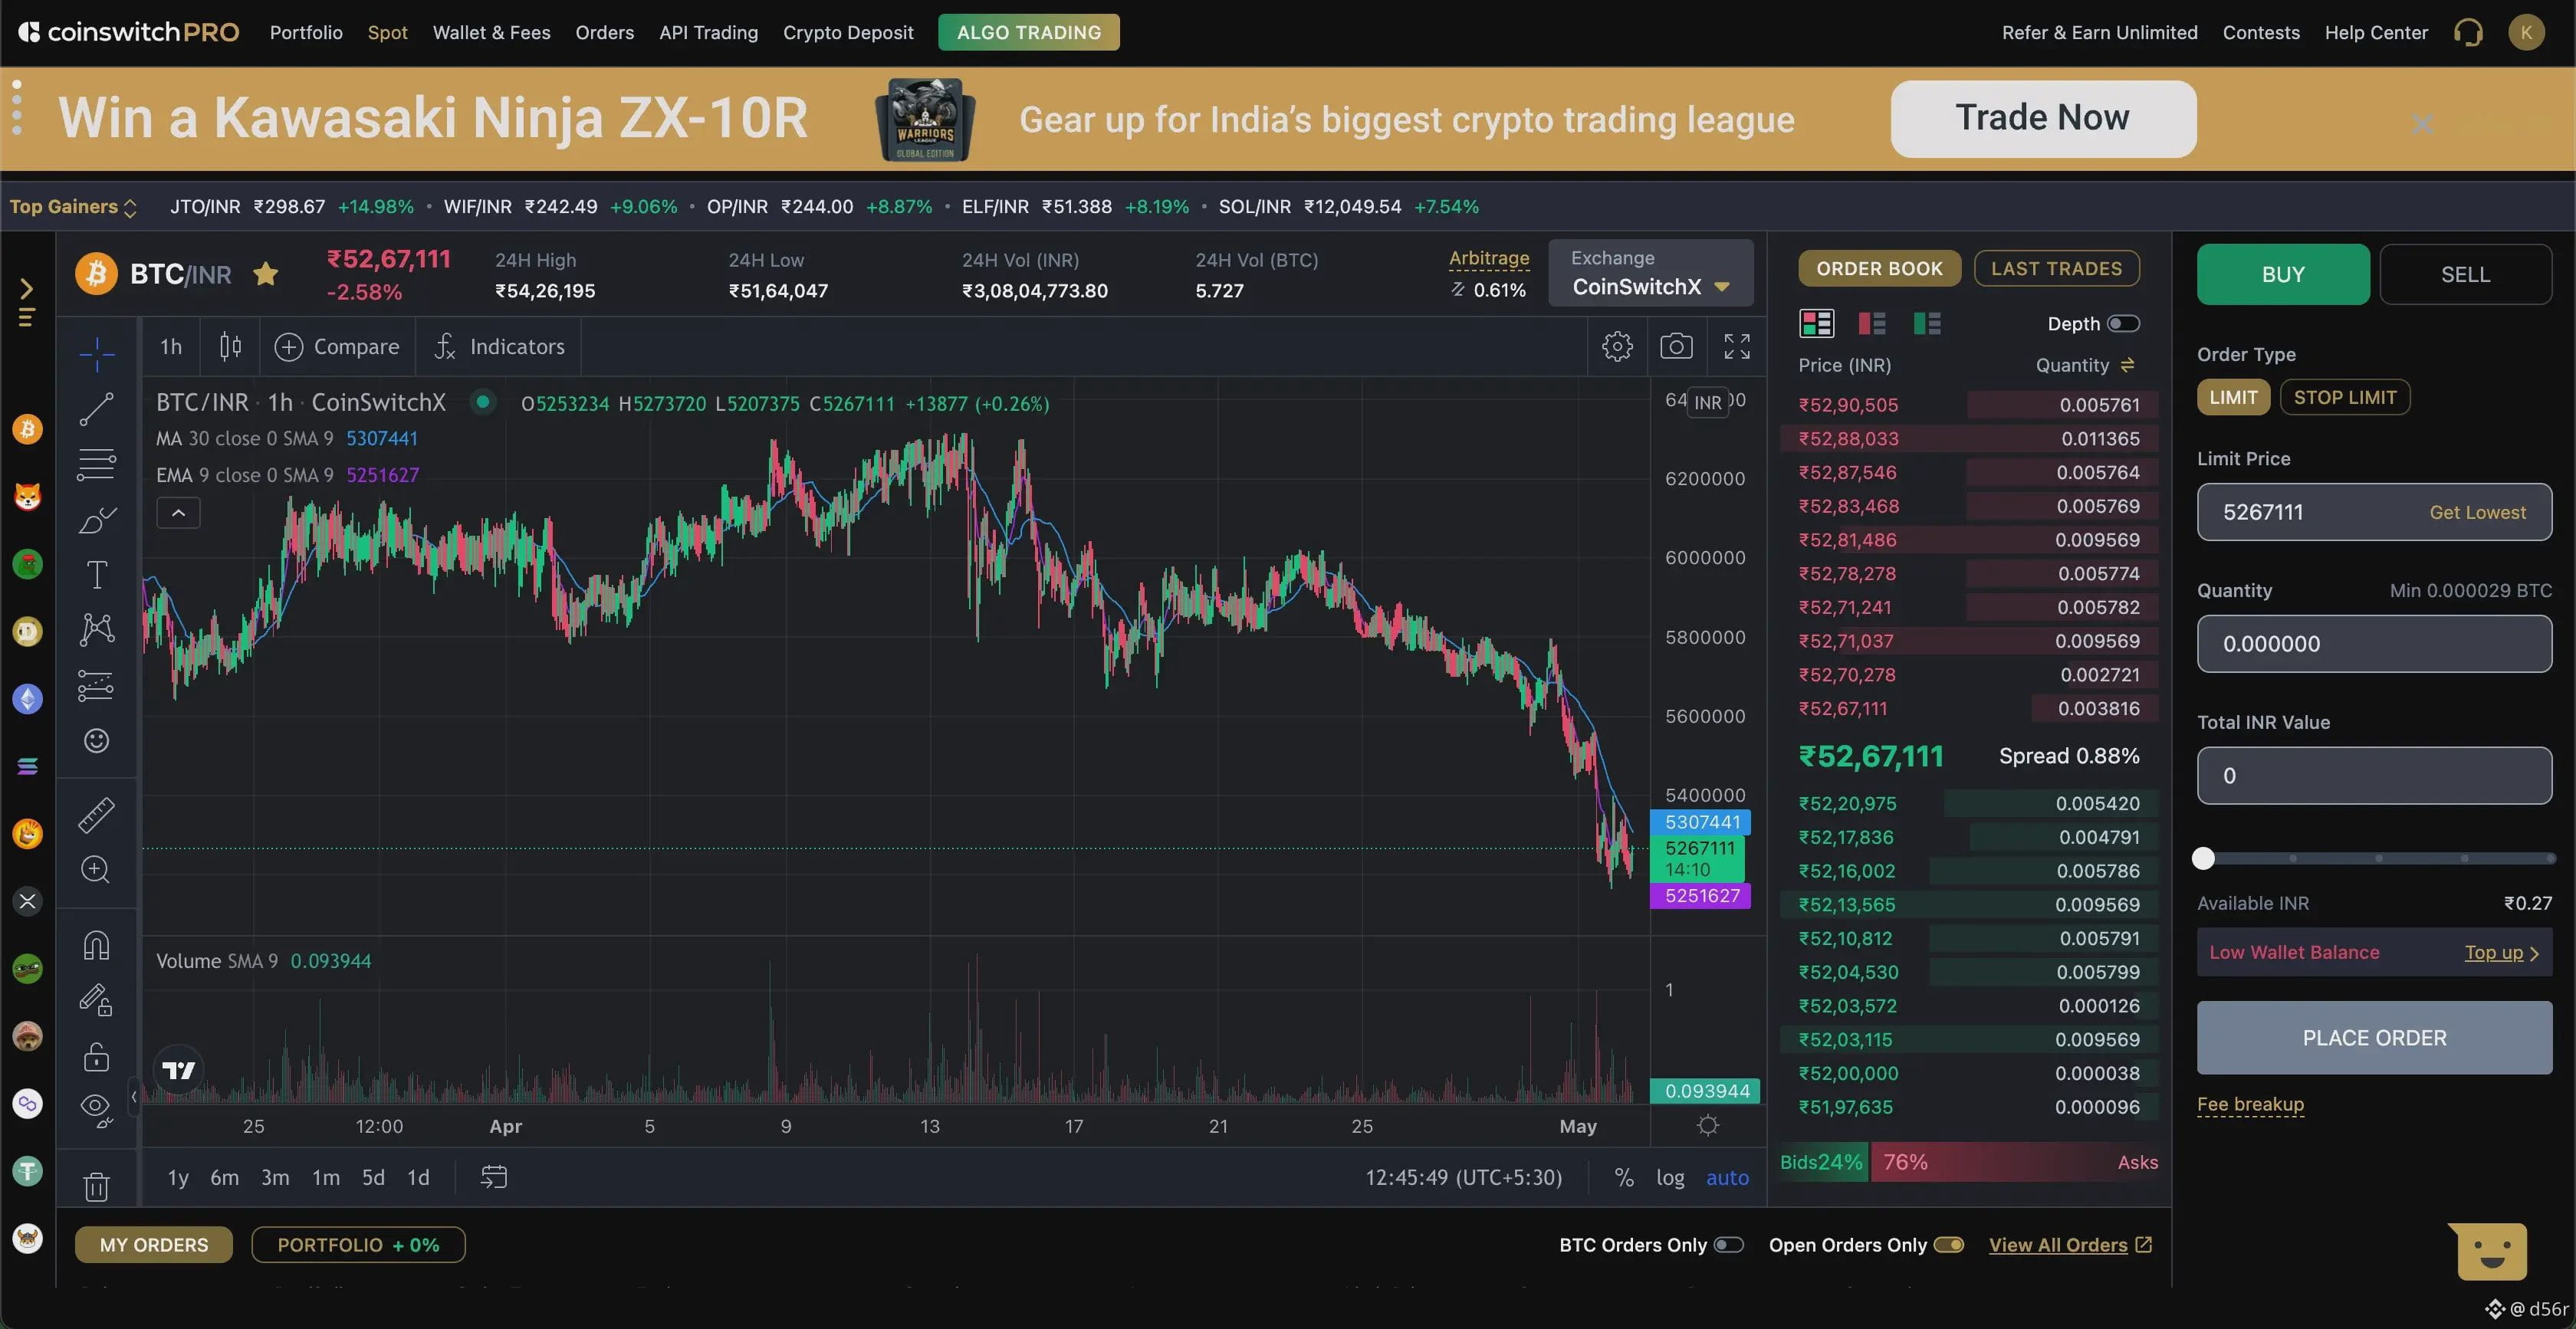
Task: Open the candlestick chart style icon
Action: 230,346
